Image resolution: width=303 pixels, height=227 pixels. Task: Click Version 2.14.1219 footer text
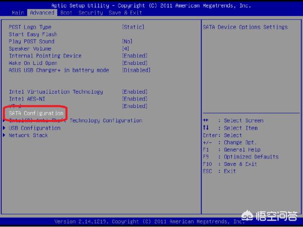tap(149, 221)
